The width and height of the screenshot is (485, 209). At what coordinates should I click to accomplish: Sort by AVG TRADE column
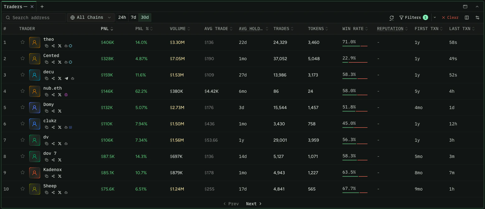point(219,29)
